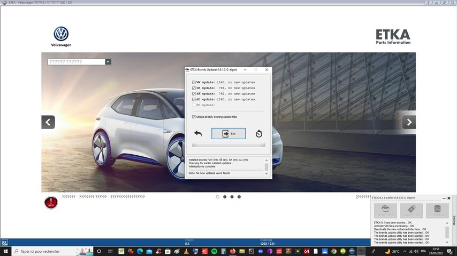Toggle the VW update checkbox
The image size is (457, 256).
pyautogui.click(x=194, y=82)
